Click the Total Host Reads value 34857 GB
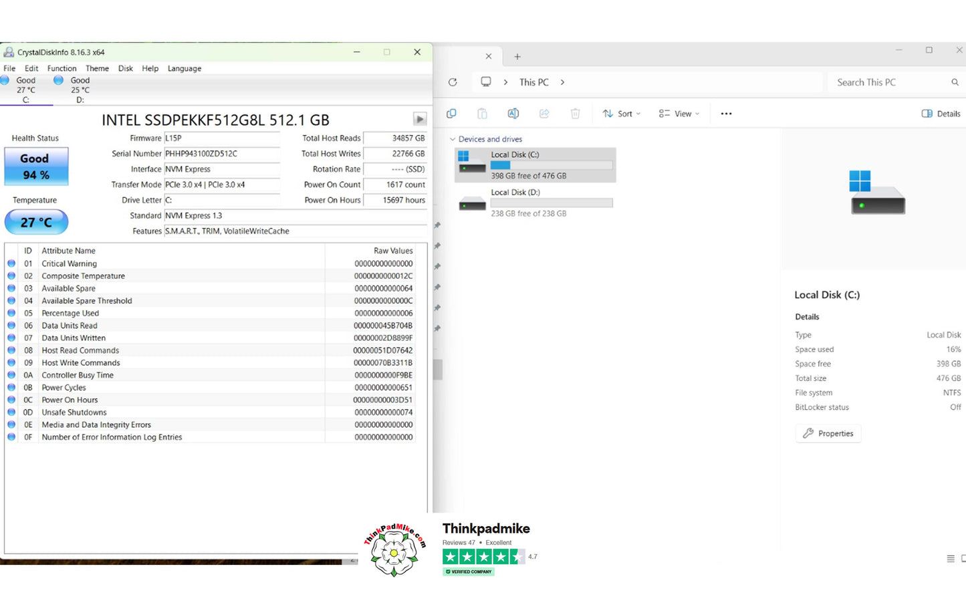The height and width of the screenshot is (607, 966). pos(395,138)
